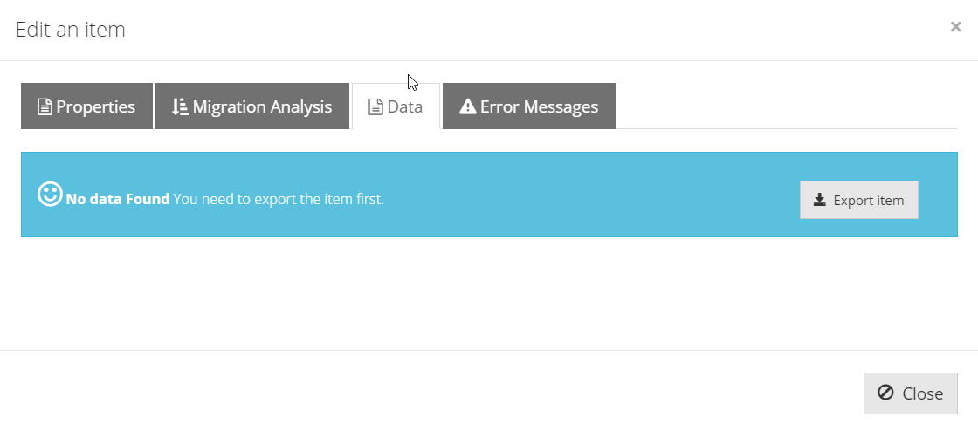Click the file icon on Data tab
Viewport: 978px width, 431px height.
(x=375, y=107)
